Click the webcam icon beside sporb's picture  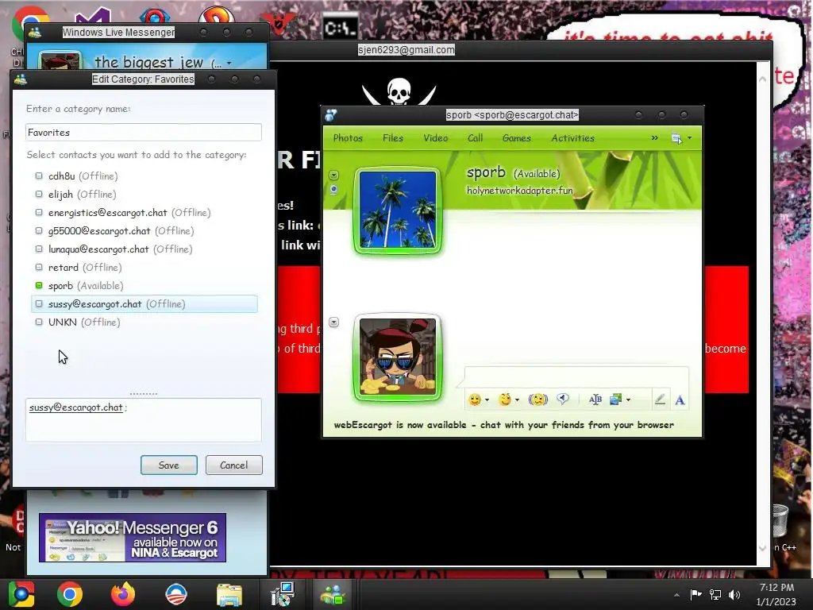pos(334,190)
